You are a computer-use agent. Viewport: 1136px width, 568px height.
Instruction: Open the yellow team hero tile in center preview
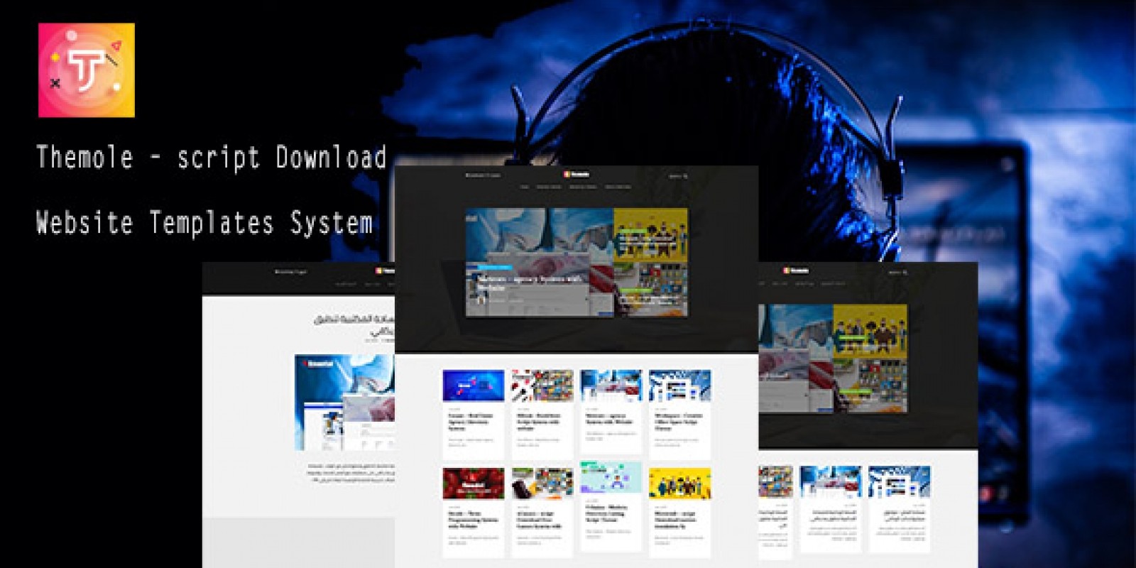[x=650, y=235]
